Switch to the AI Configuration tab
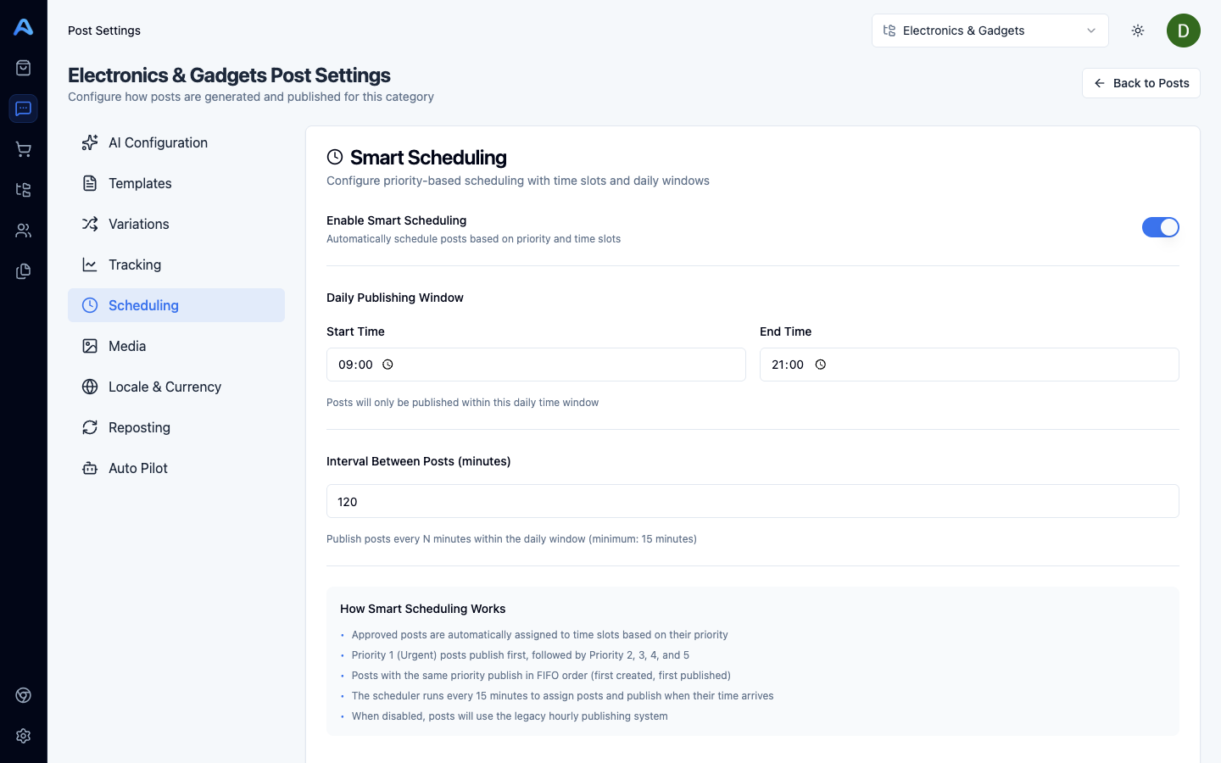 point(158,142)
